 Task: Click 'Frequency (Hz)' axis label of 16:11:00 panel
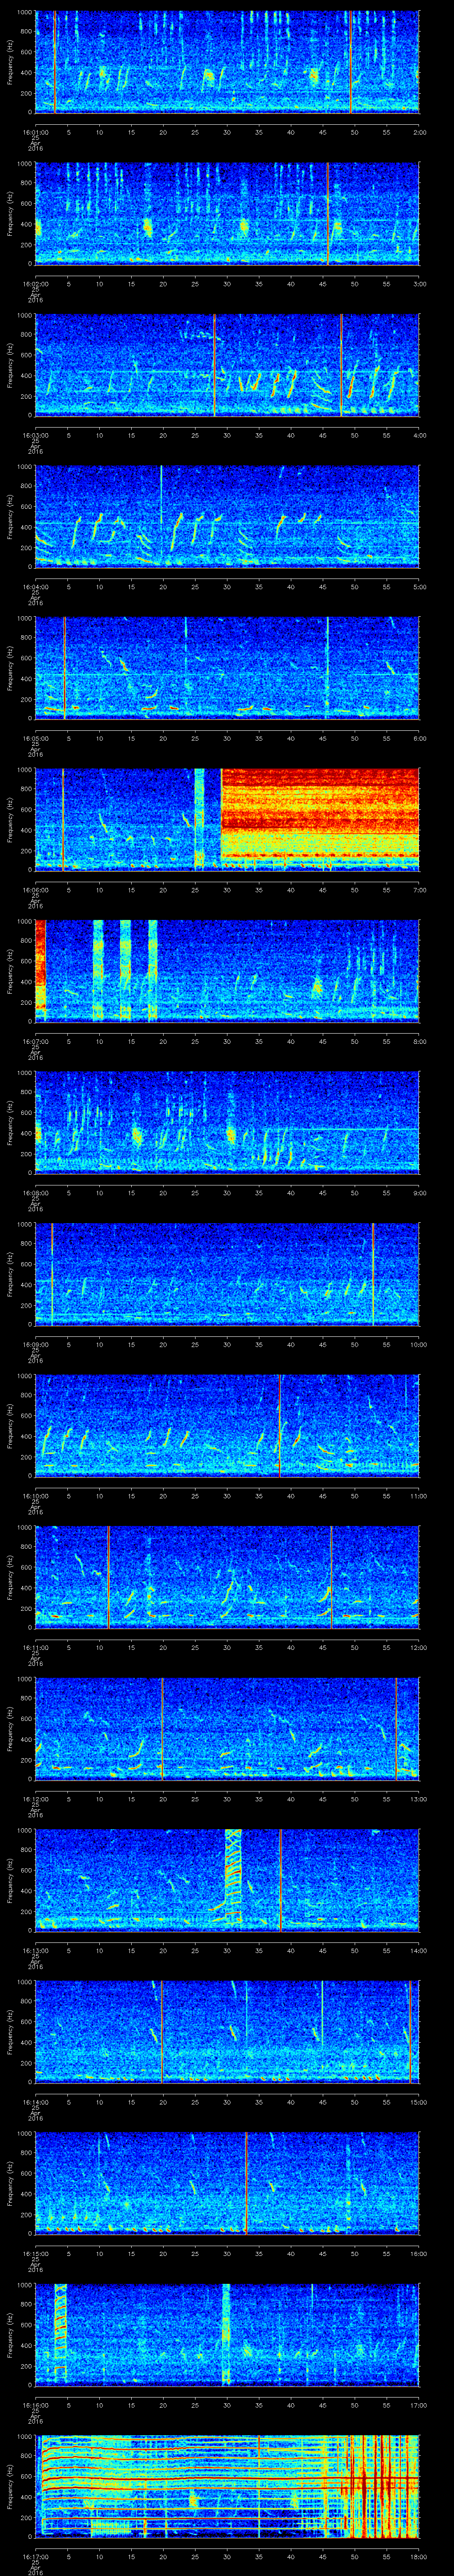point(11,1576)
